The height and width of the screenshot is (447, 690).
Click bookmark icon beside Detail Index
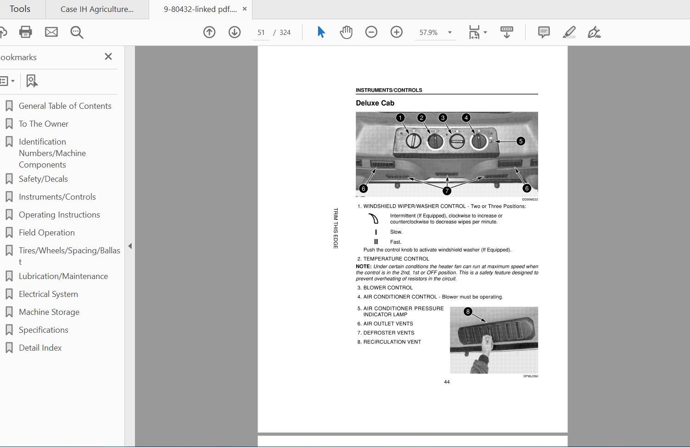click(9, 348)
